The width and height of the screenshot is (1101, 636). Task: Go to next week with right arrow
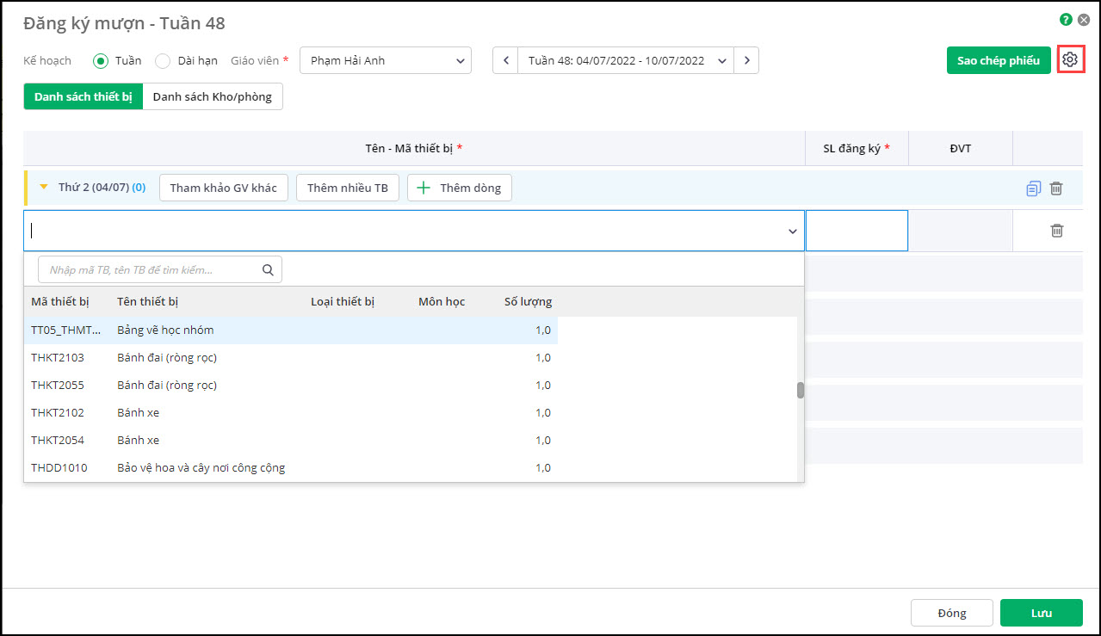(746, 60)
